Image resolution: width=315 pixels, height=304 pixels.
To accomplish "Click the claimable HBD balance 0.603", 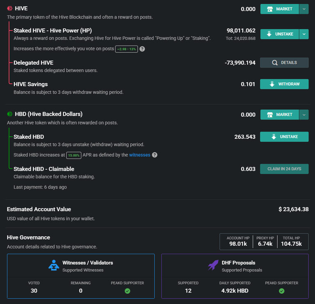I will [x=248, y=169].
